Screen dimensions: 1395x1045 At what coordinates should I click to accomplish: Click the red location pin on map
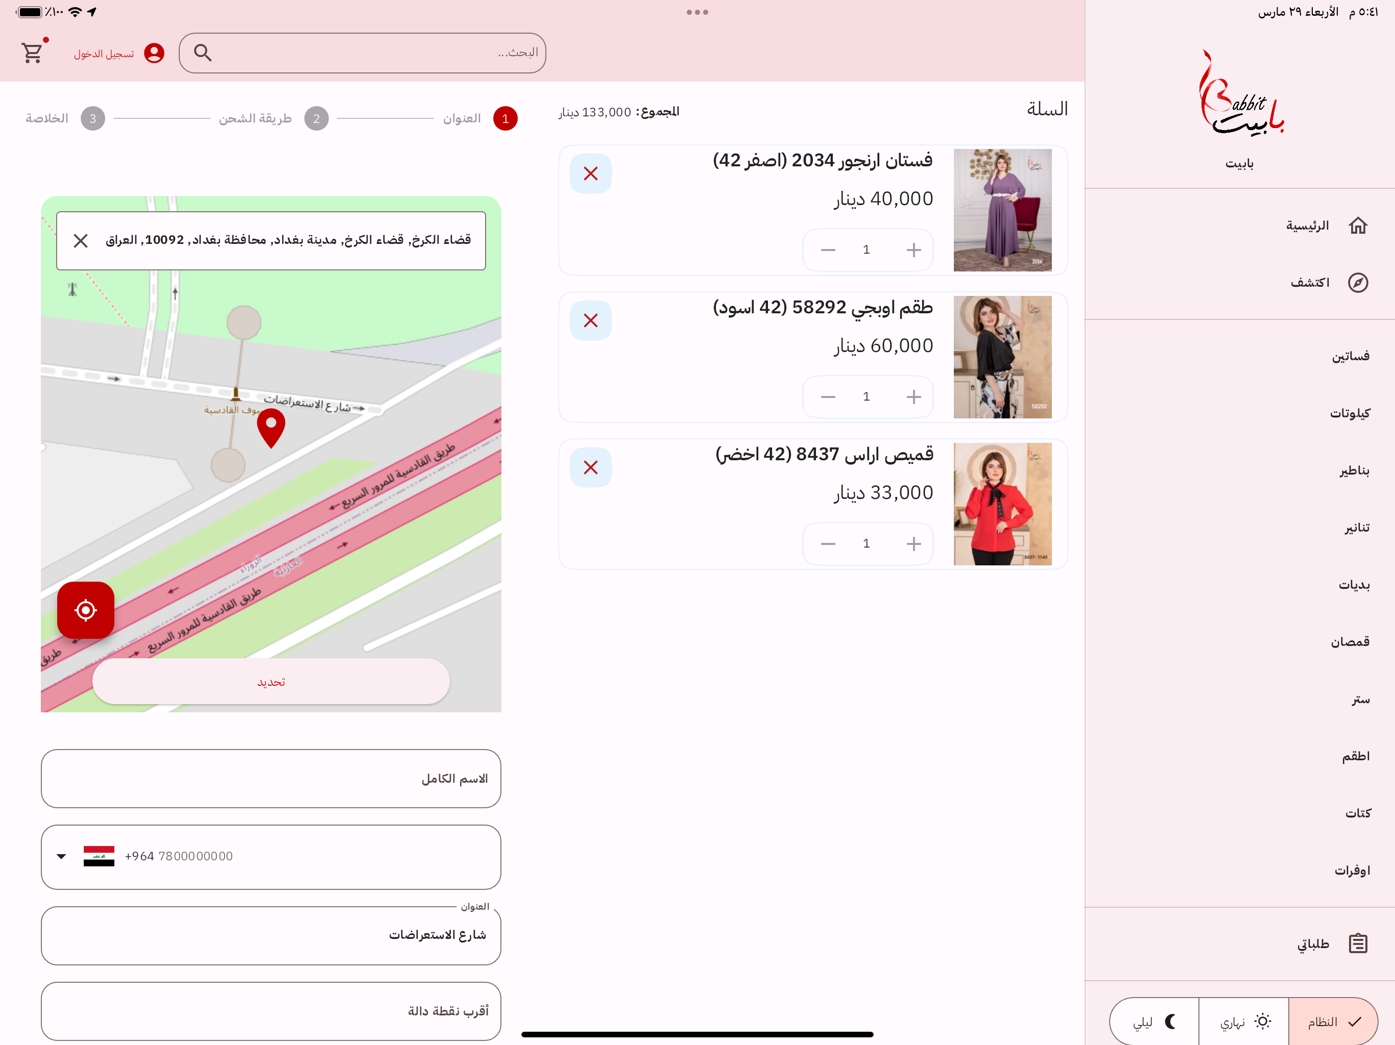click(x=271, y=428)
